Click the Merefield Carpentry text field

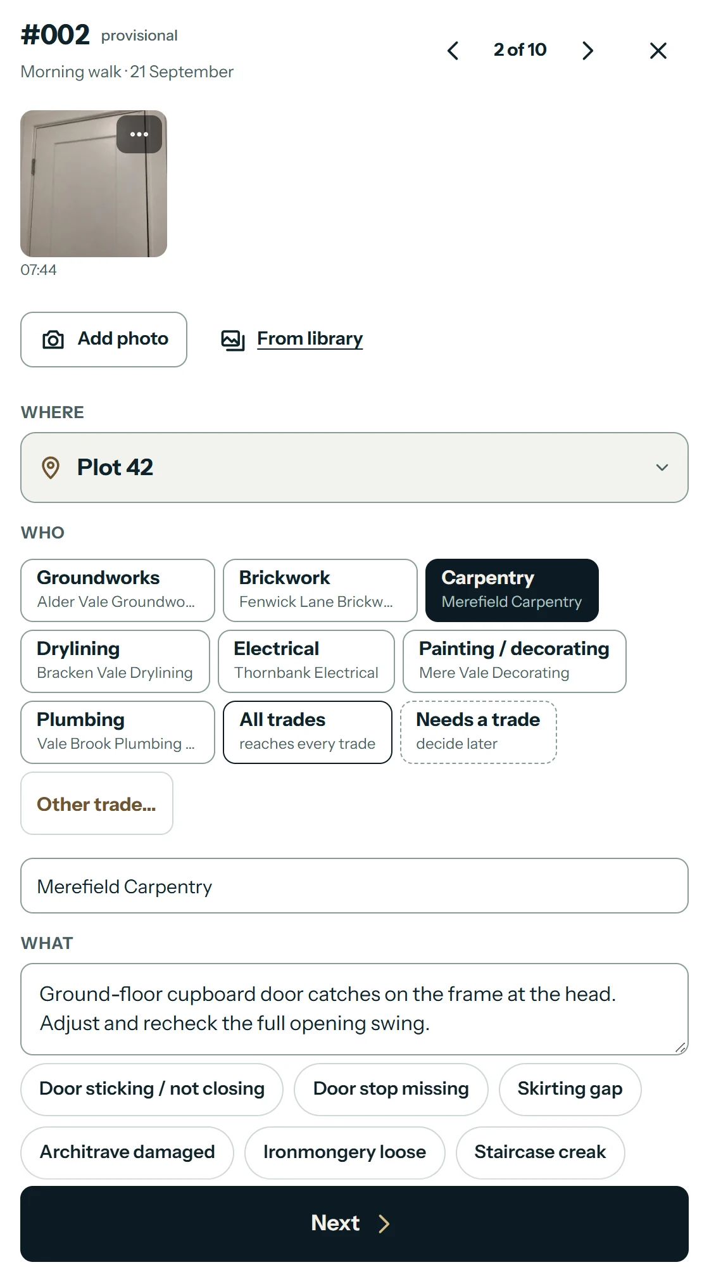coord(354,886)
